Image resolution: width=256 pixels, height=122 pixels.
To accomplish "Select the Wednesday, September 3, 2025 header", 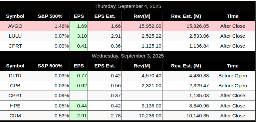I will (128, 56).
